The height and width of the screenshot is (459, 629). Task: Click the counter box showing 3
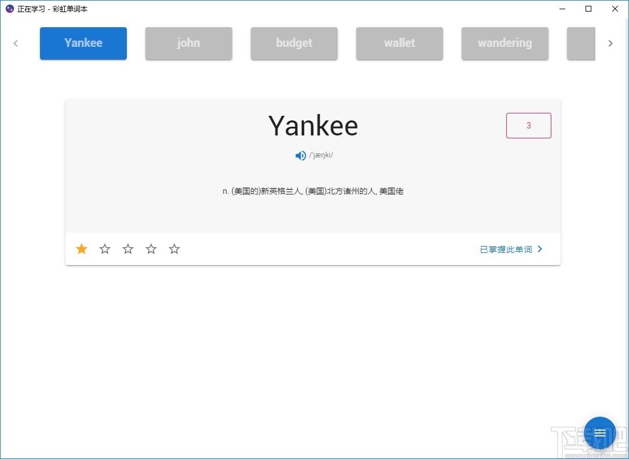point(529,126)
